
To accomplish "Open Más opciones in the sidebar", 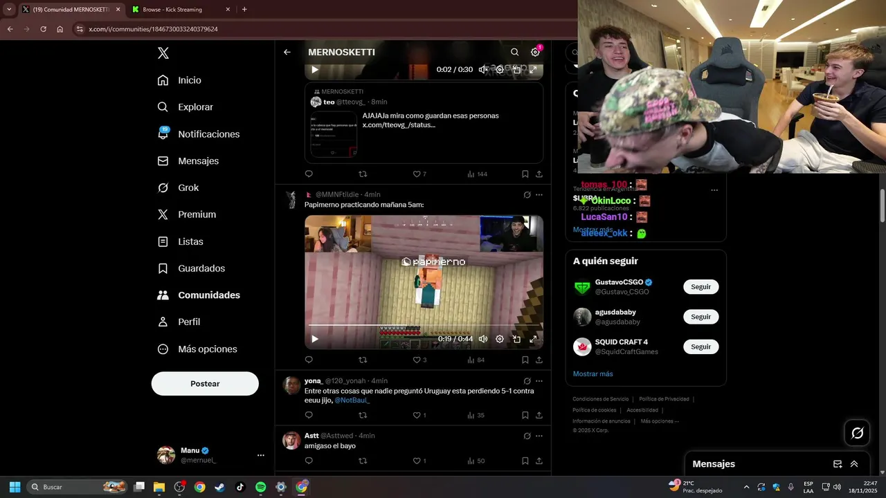I will (197, 349).
